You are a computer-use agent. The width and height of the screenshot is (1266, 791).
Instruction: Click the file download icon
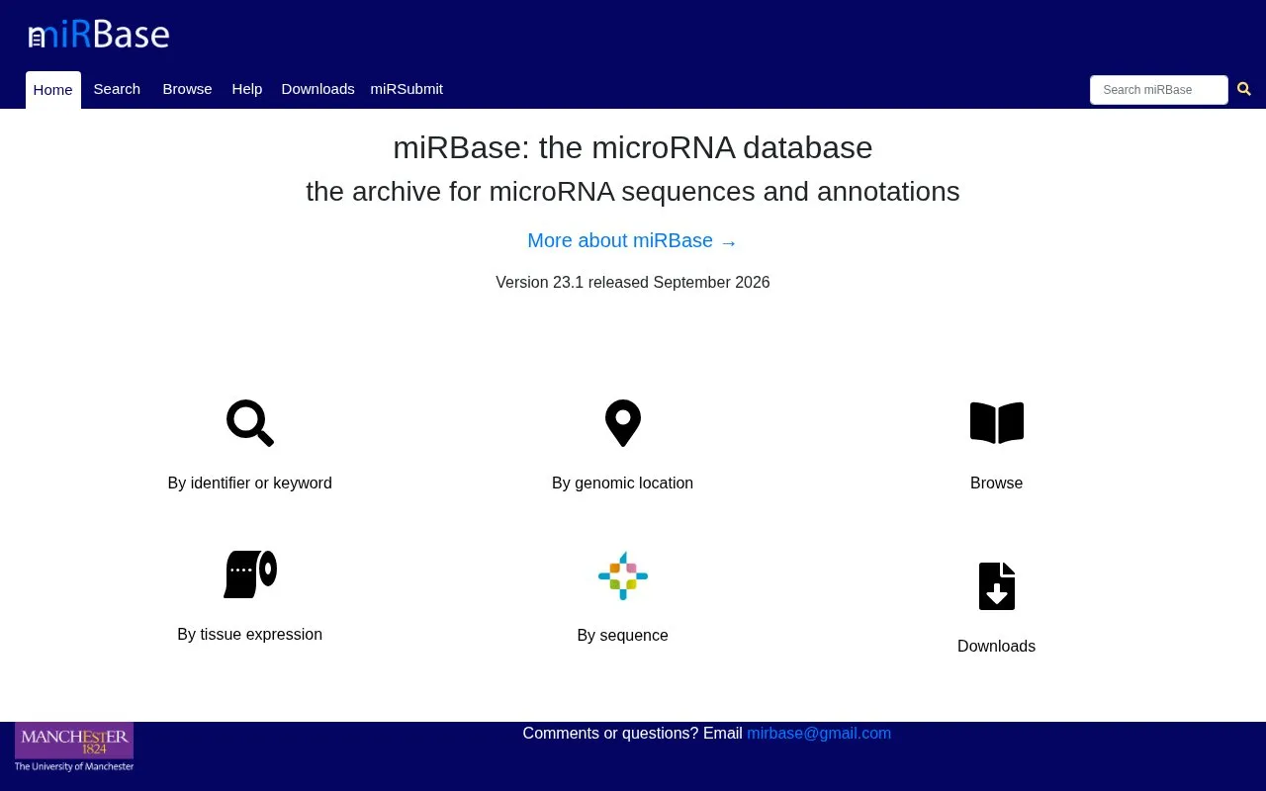[x=997, y=586]
